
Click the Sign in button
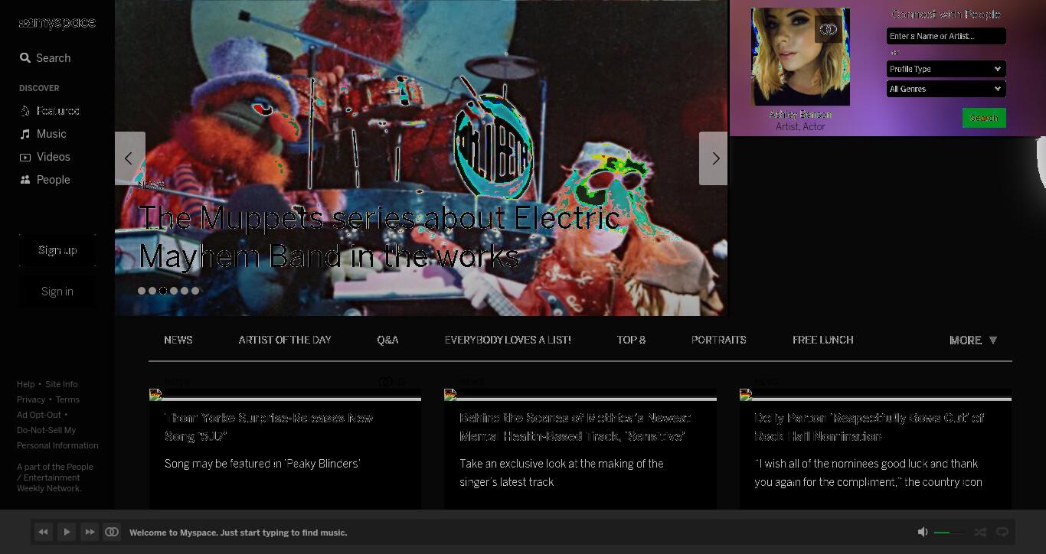point(57,292)
